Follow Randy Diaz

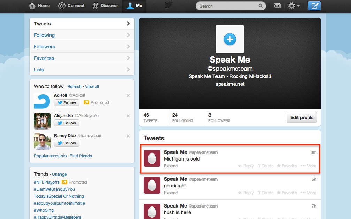67,143
